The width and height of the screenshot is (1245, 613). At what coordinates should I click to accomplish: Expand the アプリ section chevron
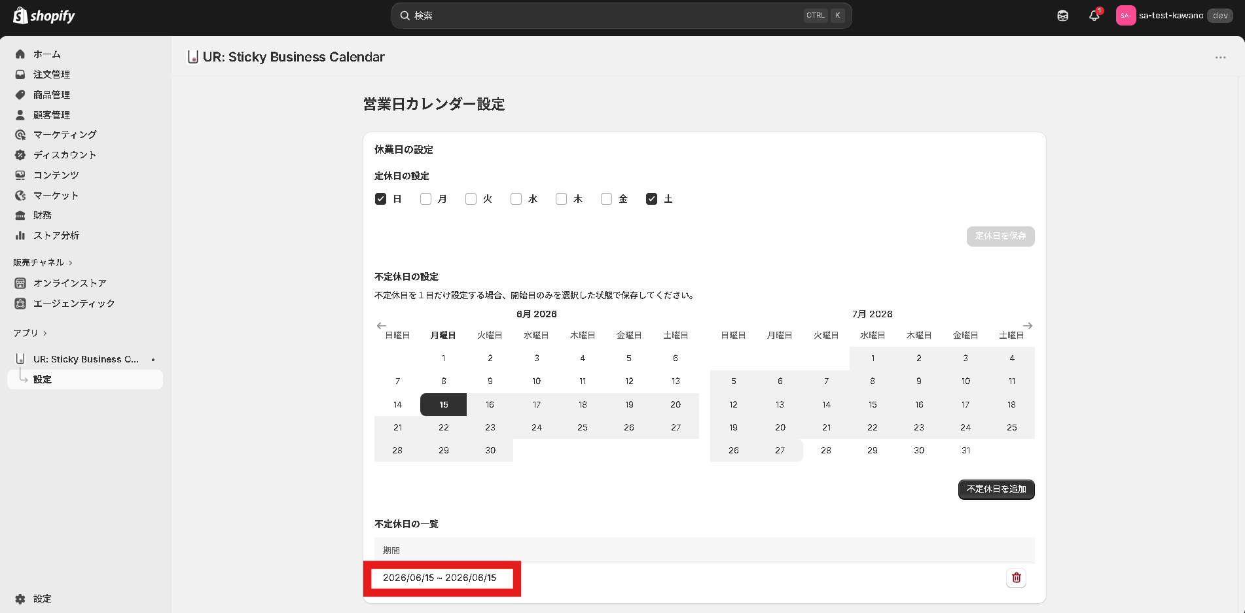(x=45, y=334)
